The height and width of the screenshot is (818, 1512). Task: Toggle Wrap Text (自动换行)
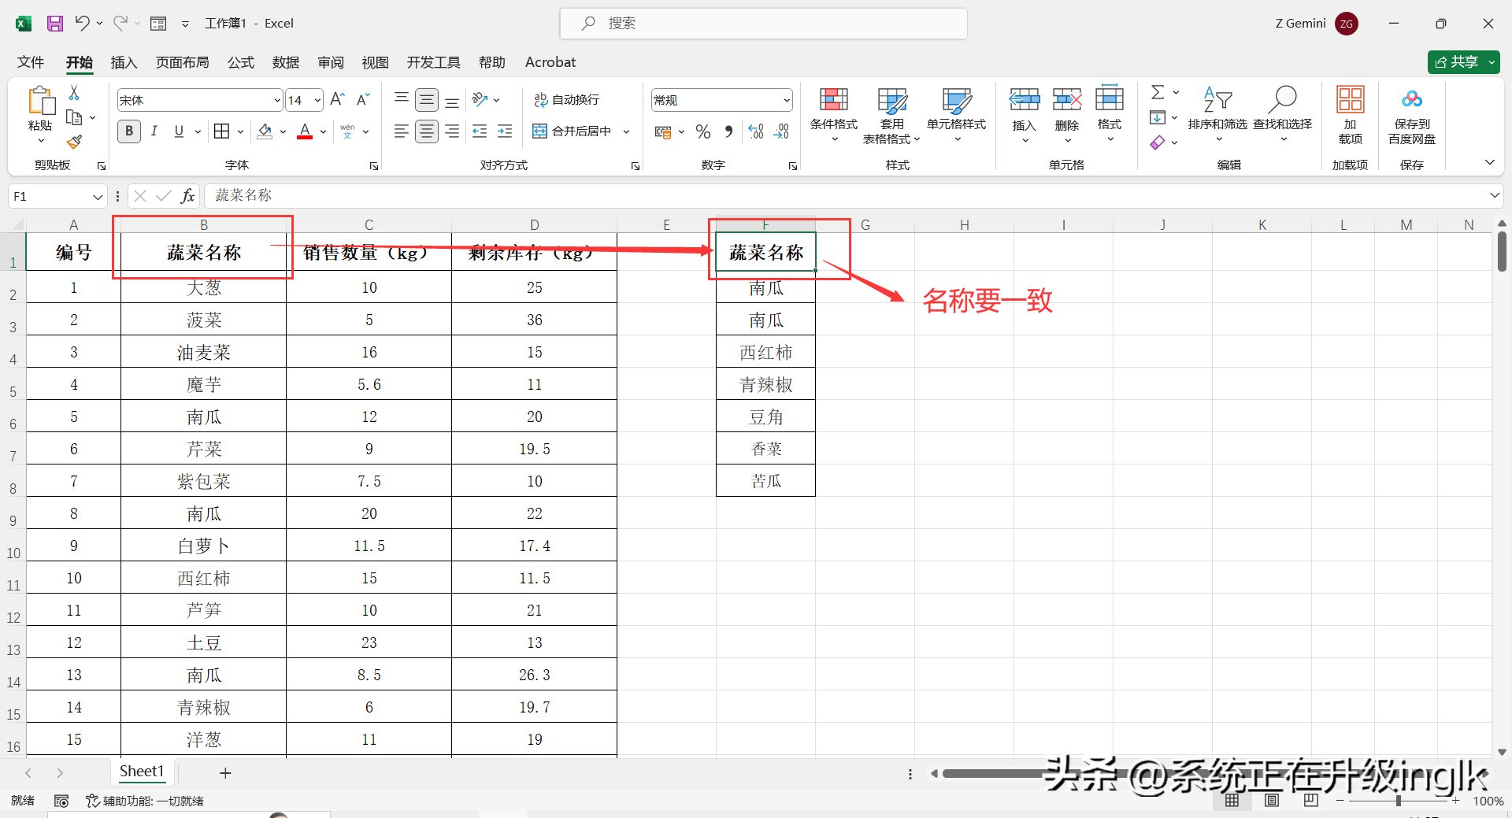point(567,99)
